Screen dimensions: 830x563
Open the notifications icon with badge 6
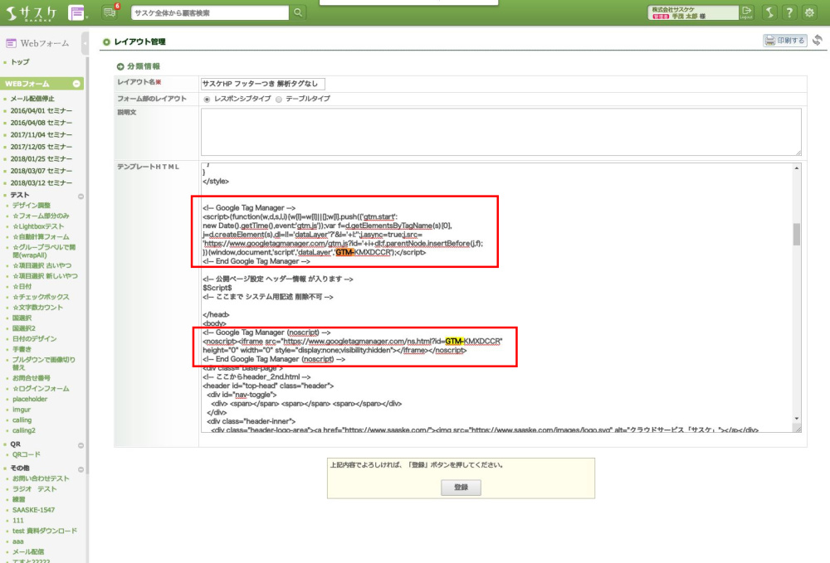(110, 12)
